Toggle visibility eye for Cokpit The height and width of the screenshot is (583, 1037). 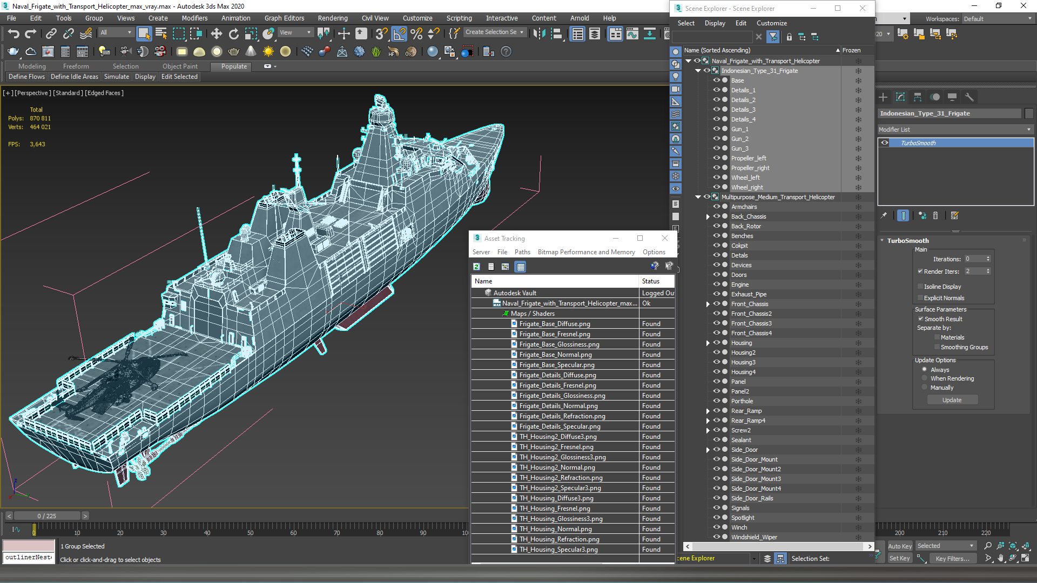point(717,245)
